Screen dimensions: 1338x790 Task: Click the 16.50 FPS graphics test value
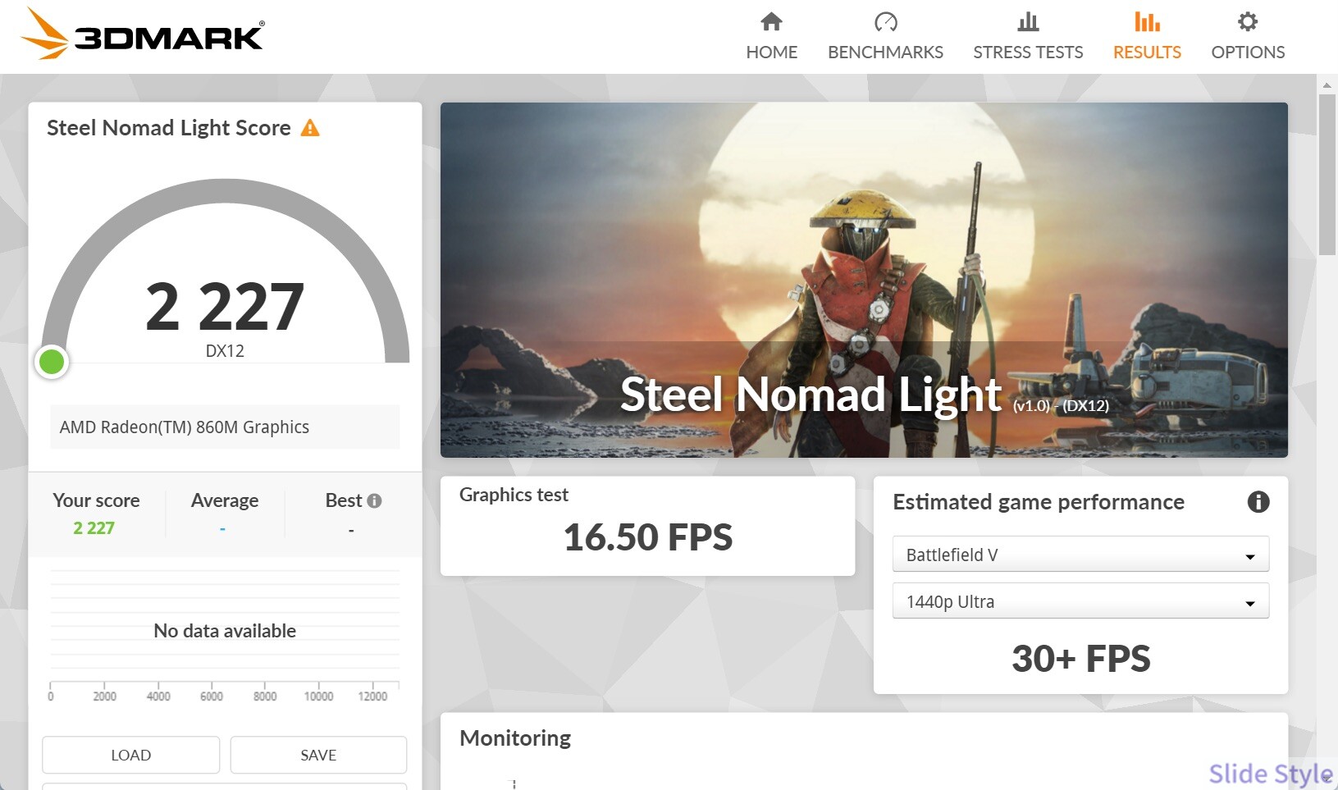647,537
